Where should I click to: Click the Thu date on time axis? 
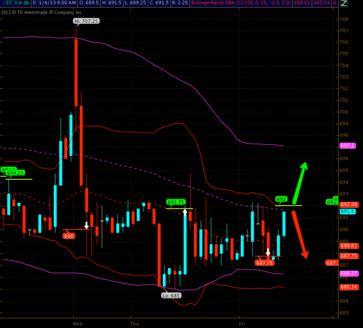pyautogui.click(x=135, y=324)
